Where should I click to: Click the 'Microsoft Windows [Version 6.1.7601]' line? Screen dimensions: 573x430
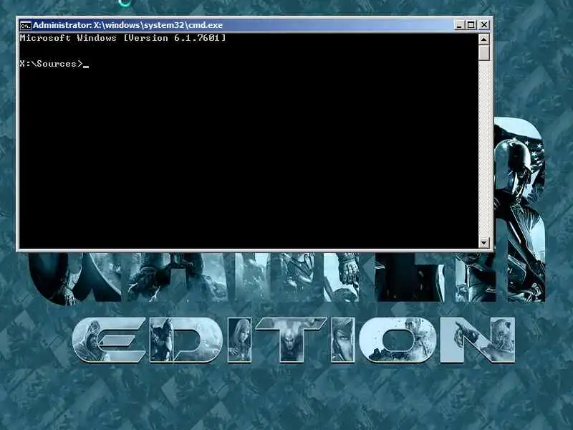point(122,38)
